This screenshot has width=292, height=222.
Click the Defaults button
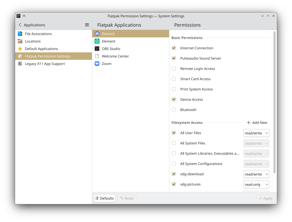pyautogui.click(x=104, y=198)
